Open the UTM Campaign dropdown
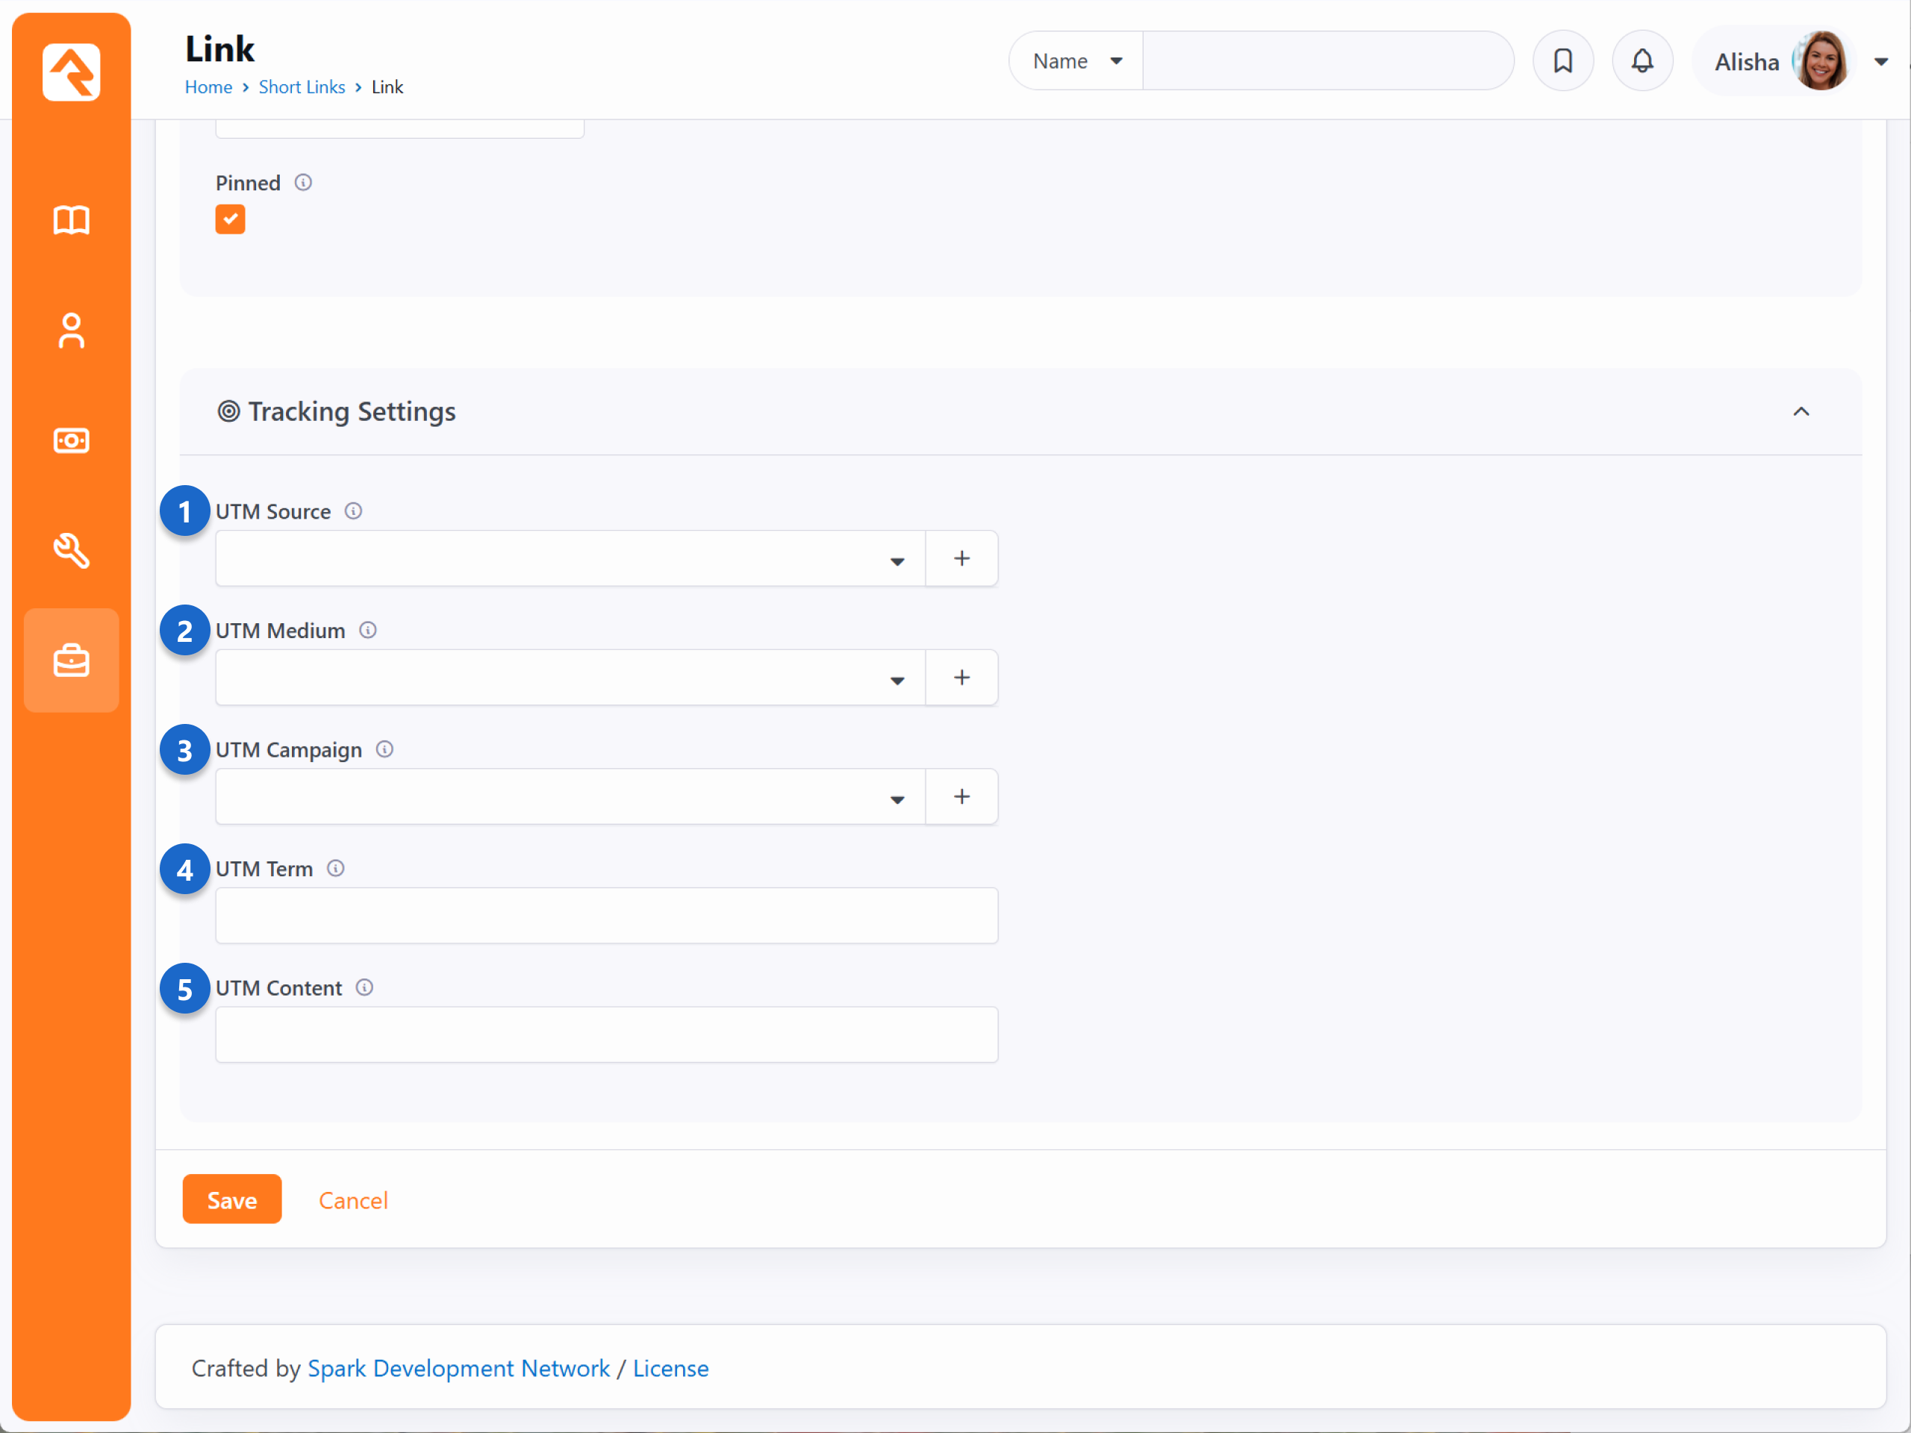1911x1433 pixels. coord(570,796)
